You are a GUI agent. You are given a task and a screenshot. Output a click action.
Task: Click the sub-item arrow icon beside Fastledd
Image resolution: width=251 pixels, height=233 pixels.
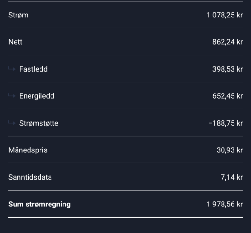(12, 69)
